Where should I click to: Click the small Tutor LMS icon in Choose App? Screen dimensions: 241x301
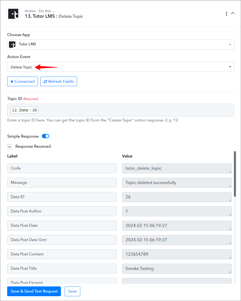coord(12,45)
